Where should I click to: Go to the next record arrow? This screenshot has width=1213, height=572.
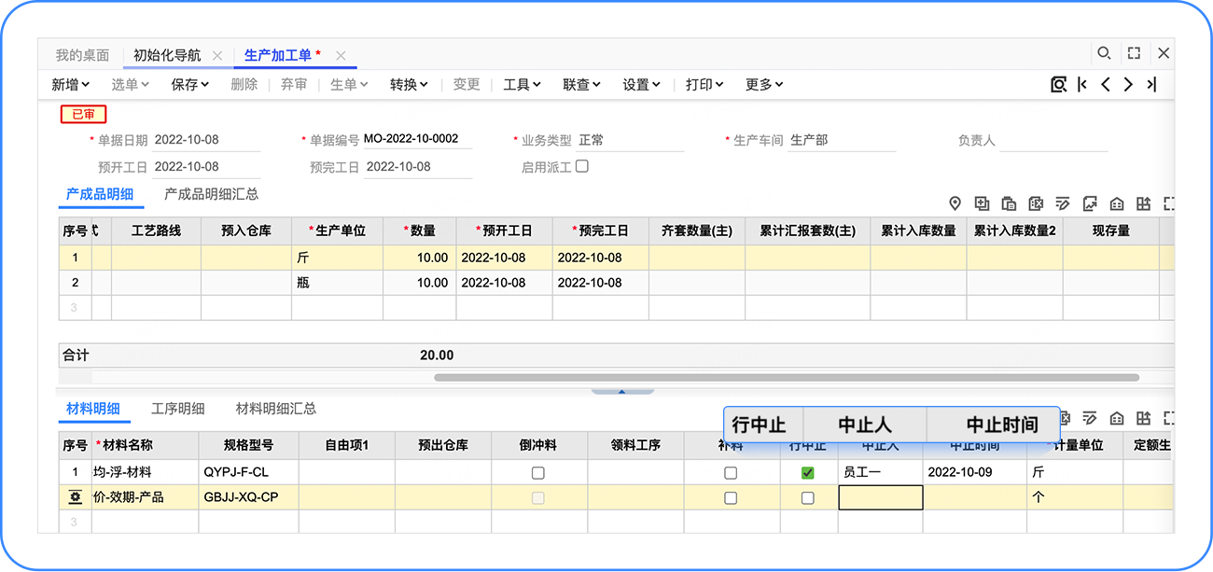(x=1128, y=85)
